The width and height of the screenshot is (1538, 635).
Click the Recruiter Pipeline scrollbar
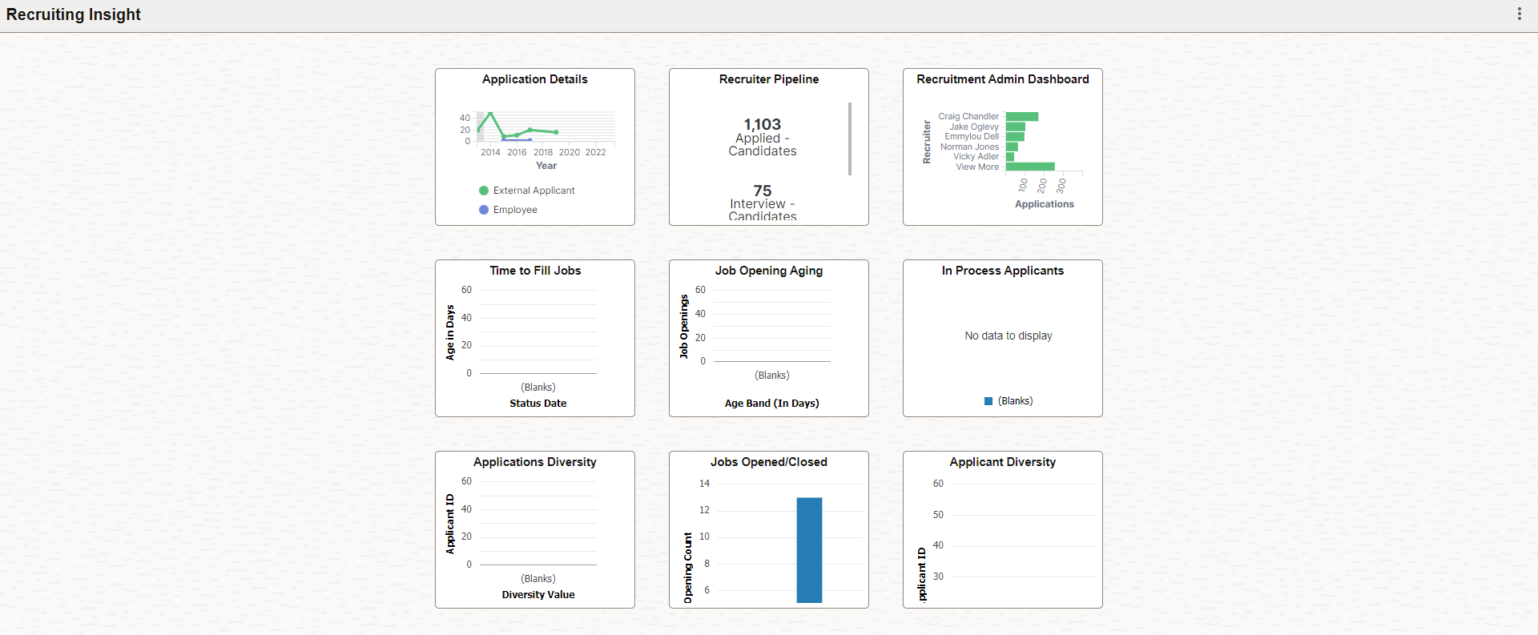(850, 139)
